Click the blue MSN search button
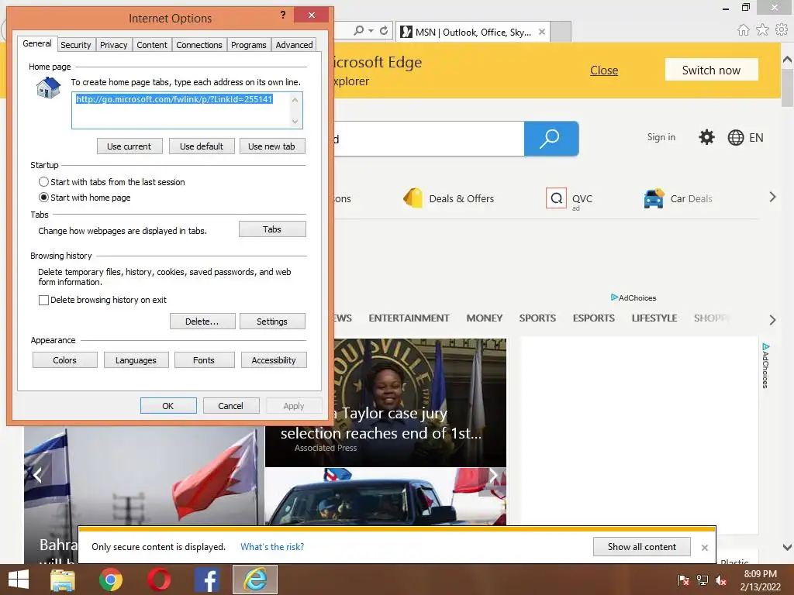This screenshot has width=794, height=595. tap(551, 138)
